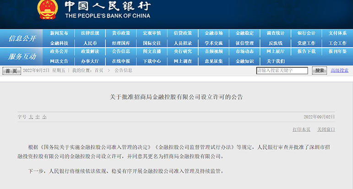Open 政务公开 under 服务互动
Image resolution: width=353 pixels, height=189 pixels.
tap(59, 52)
